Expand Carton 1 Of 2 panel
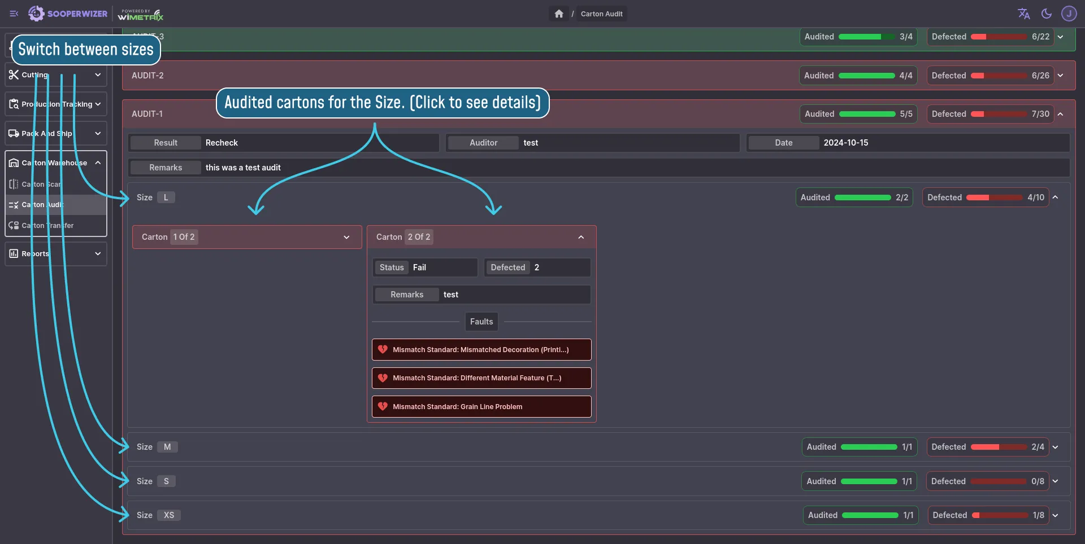1085x544 pixels. click(346, 237)
